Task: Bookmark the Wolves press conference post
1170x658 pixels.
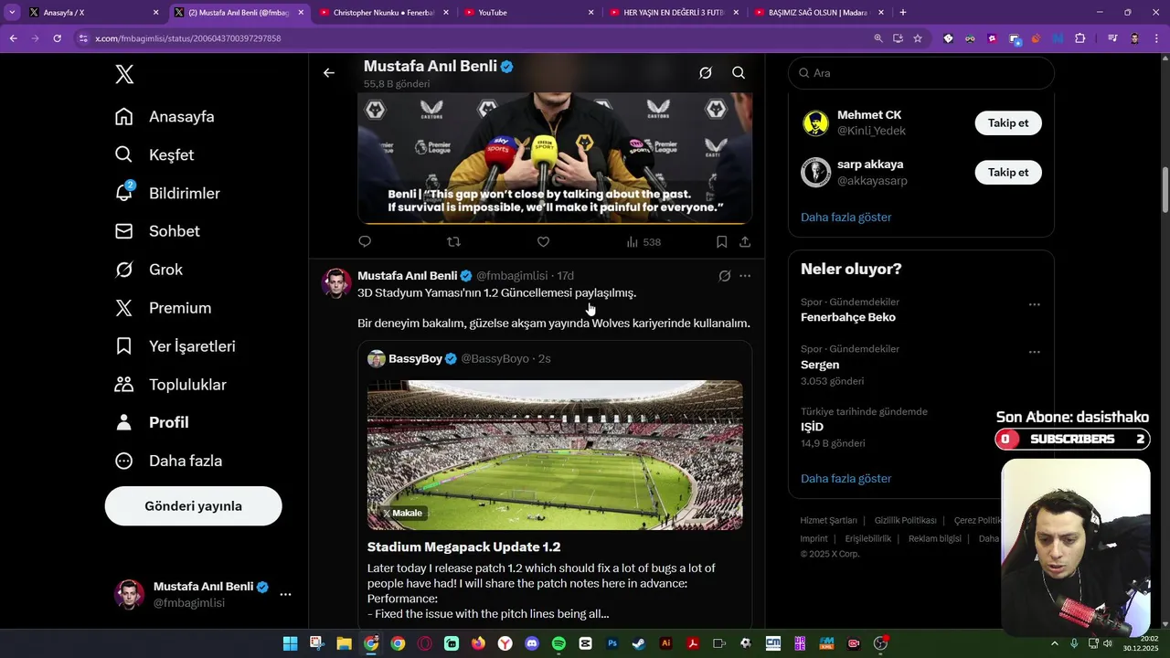Action: pos(721,242)
